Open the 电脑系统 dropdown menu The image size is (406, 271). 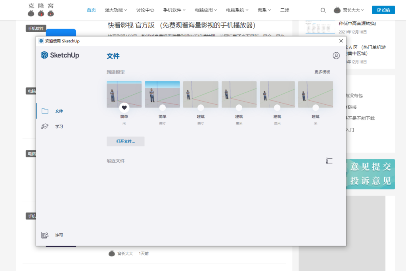[237, 10]
